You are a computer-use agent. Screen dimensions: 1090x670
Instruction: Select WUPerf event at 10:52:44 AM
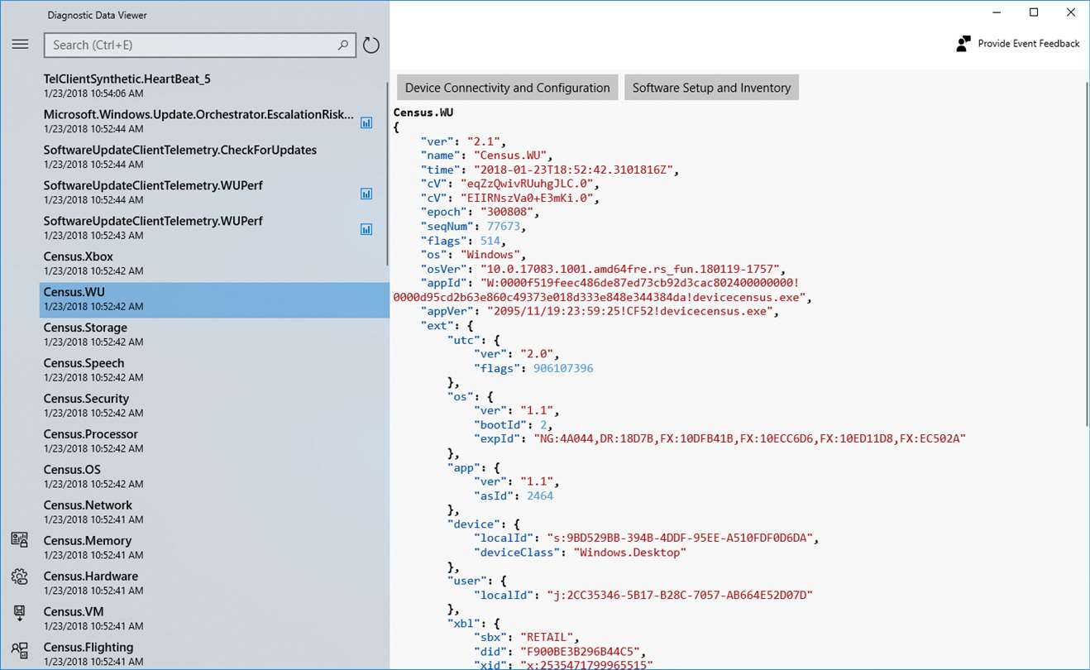[213, 192]
